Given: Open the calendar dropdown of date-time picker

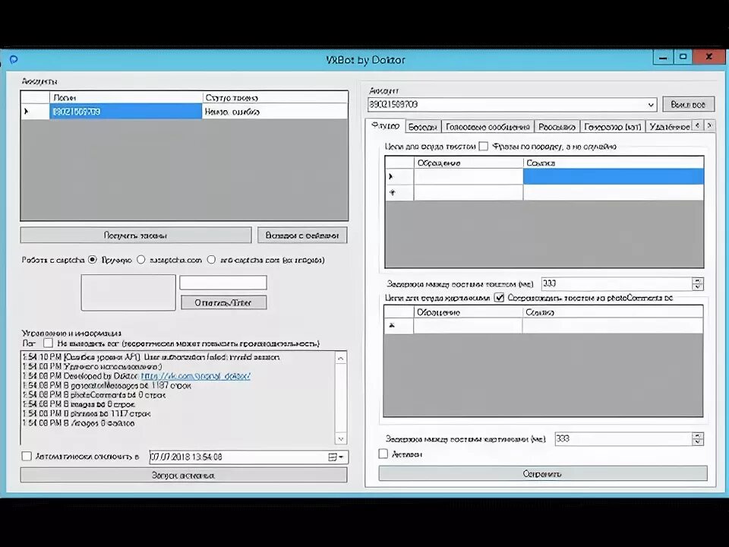Looking at the screenshot, I should (x=336, y=457).
